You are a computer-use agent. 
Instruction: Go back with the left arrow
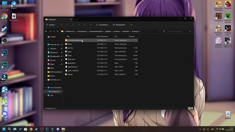46,32
